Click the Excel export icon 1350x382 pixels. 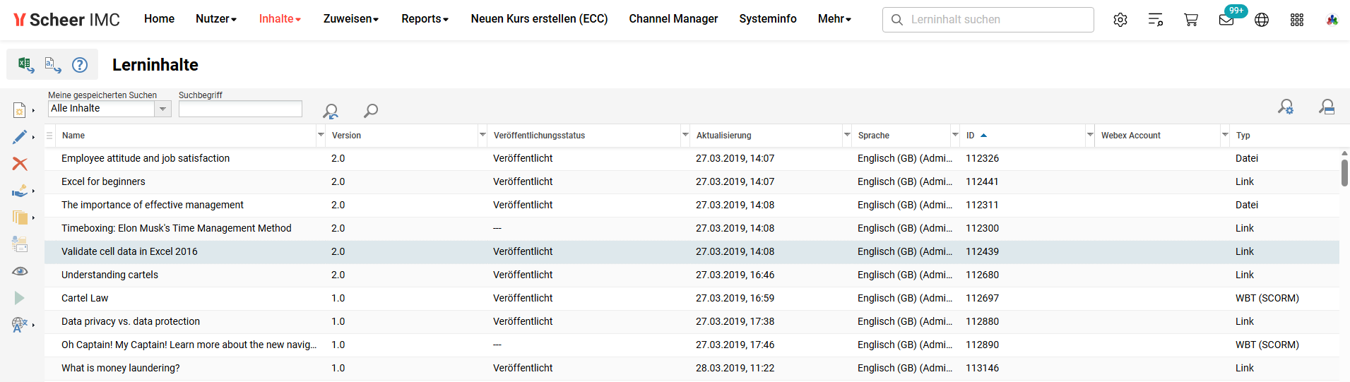click(25, 65)
